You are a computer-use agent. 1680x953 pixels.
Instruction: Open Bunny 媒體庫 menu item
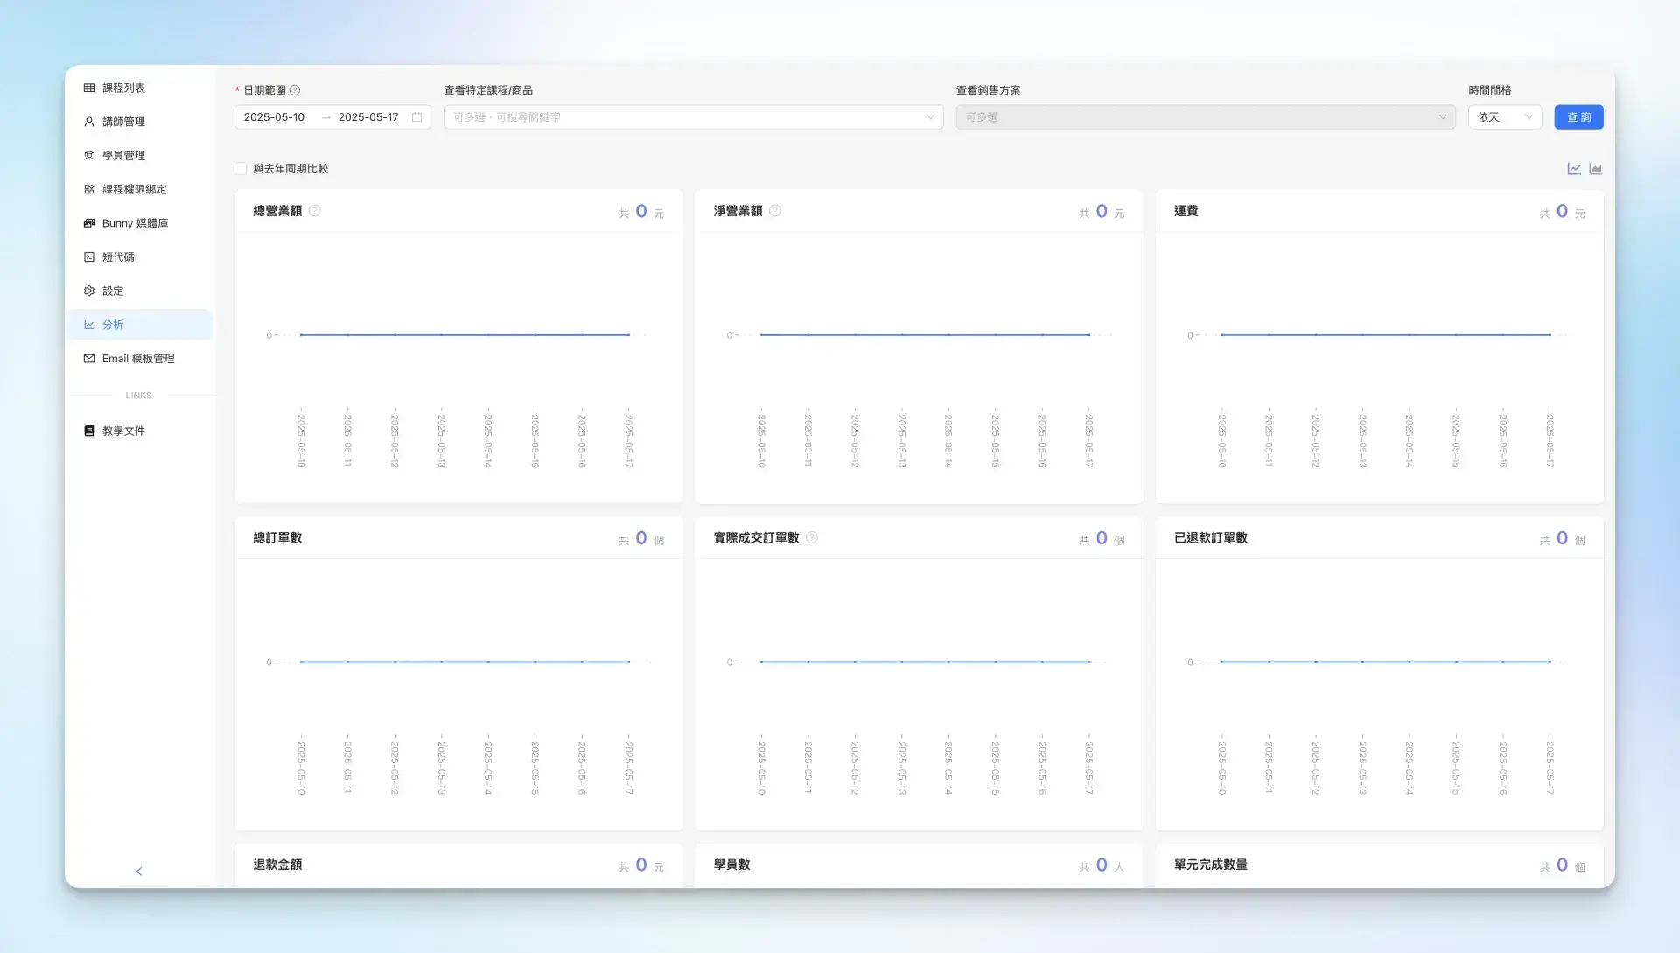point(135,223)
